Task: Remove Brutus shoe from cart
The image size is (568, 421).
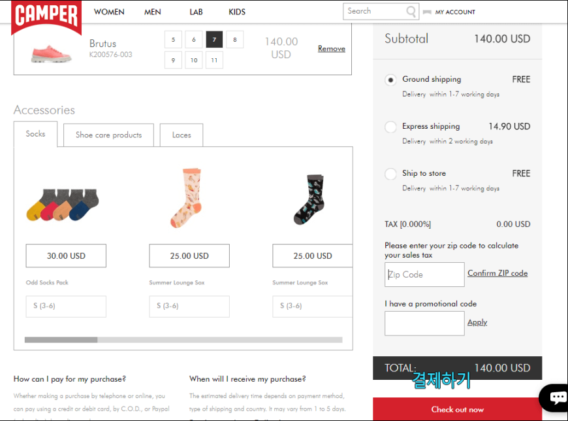Action: click(332, 48)
